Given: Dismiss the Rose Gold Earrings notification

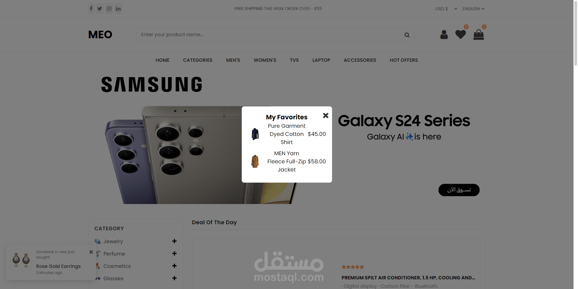Looking at the screenshot, I should tap(91, 252).
